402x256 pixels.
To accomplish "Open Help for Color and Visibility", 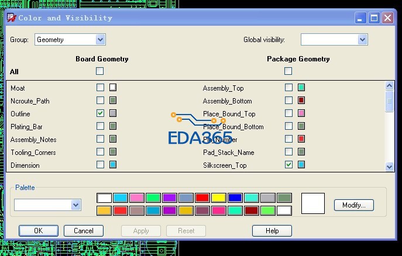I will click(272, 231).
